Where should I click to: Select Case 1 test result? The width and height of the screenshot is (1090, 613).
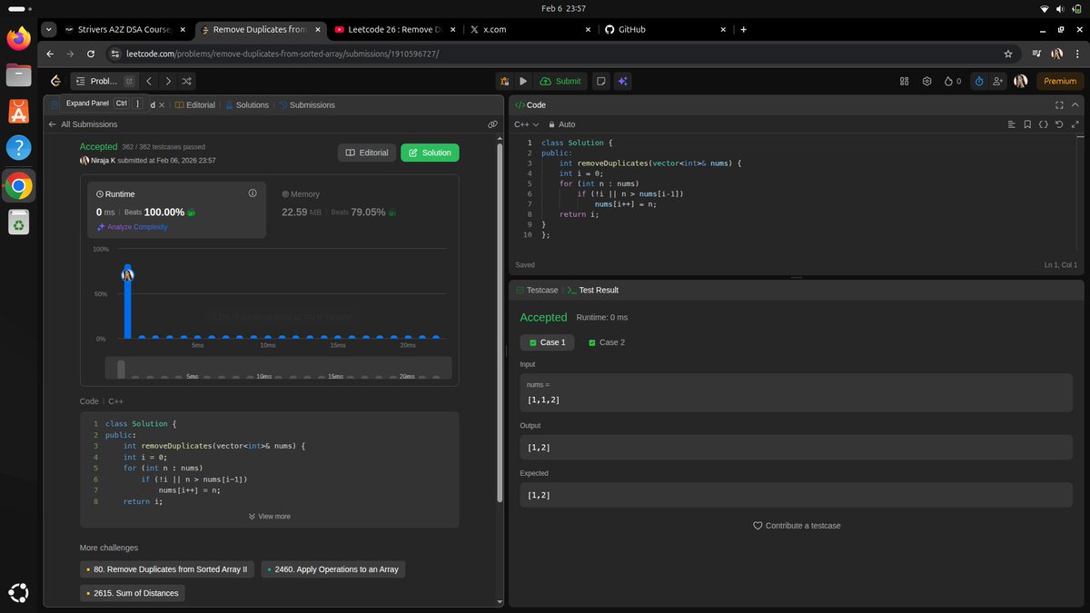[547, 342]
